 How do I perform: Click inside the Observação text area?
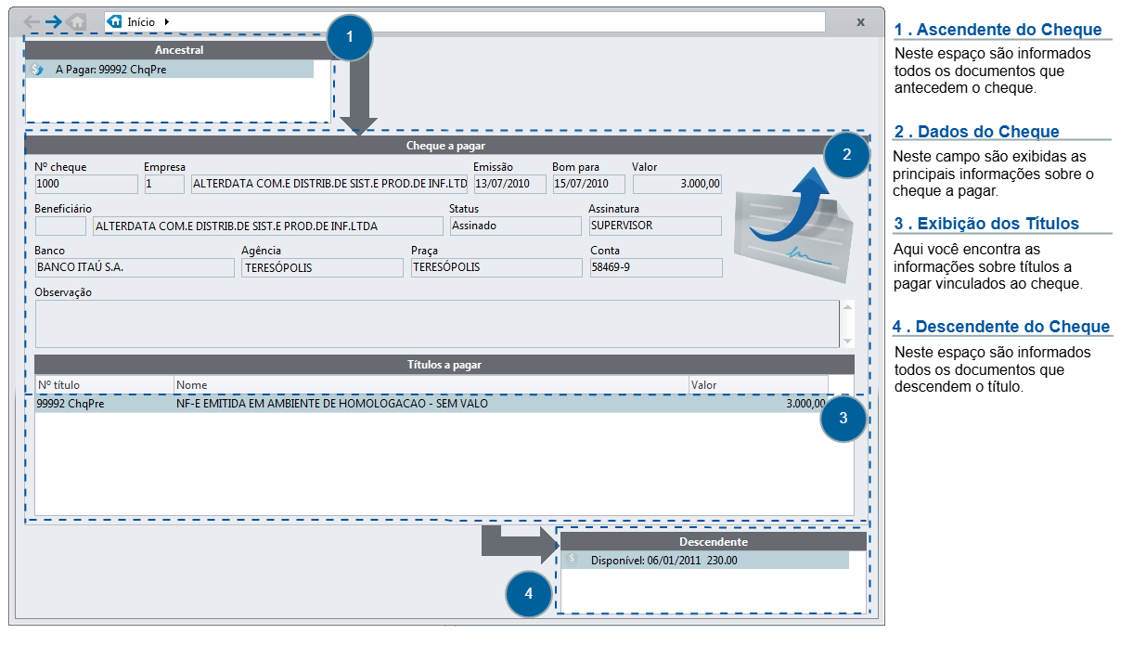(x=436, y=323)
